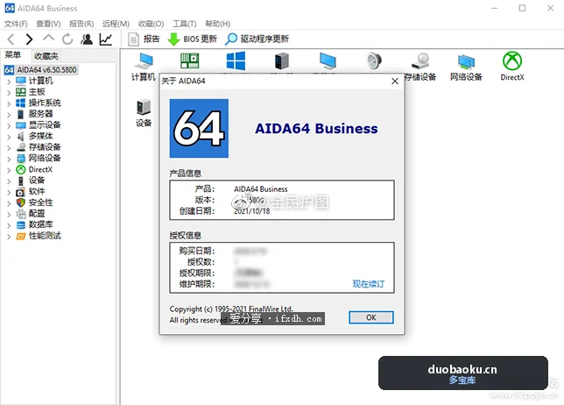Maximize the AIDA64 Business window
Screen dimensions: 564x405
point(522,8)
